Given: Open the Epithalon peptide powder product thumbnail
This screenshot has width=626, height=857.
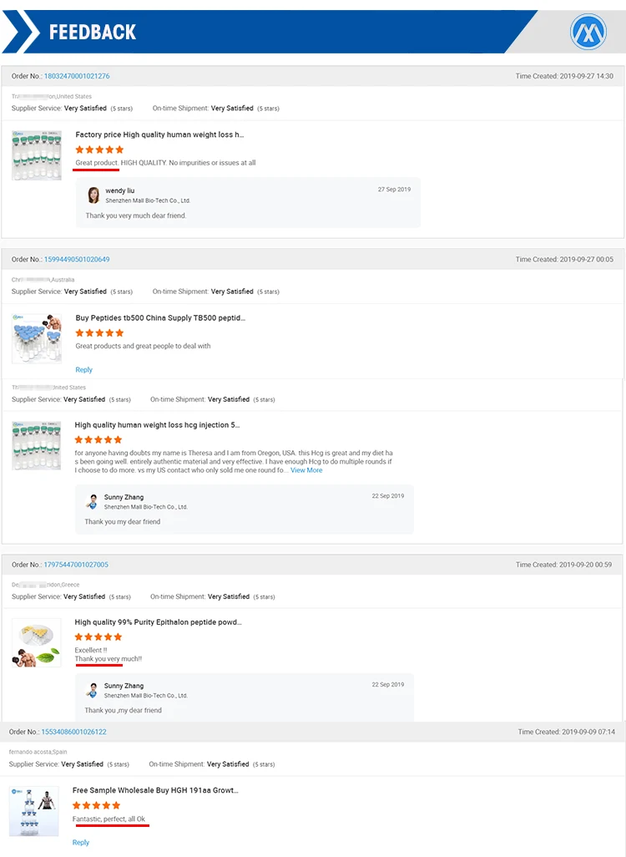Looking at the screenshot, I should tap(37, 643).
